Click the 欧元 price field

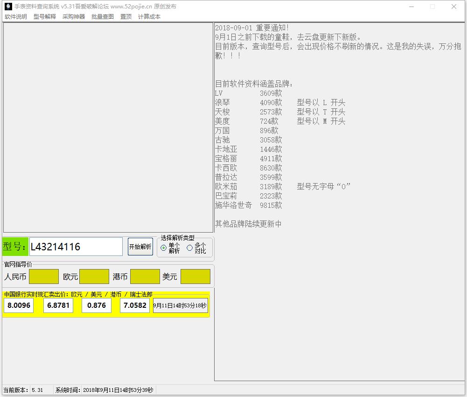(94, 276)
